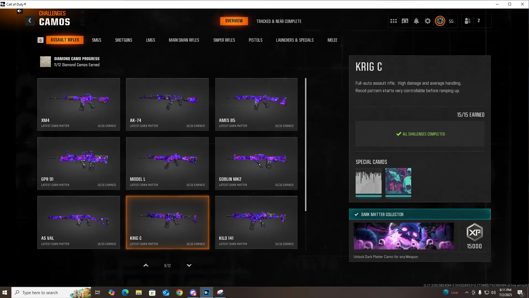Image resolution: width=529 pixels, height=298 pixels.
Task: Open the Goblin MK2 weapon card
Action: tap(256, 163)
